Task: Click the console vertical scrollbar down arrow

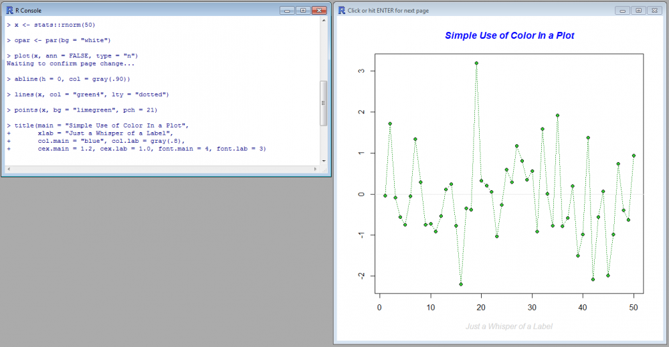Action: tap(324, 161)
